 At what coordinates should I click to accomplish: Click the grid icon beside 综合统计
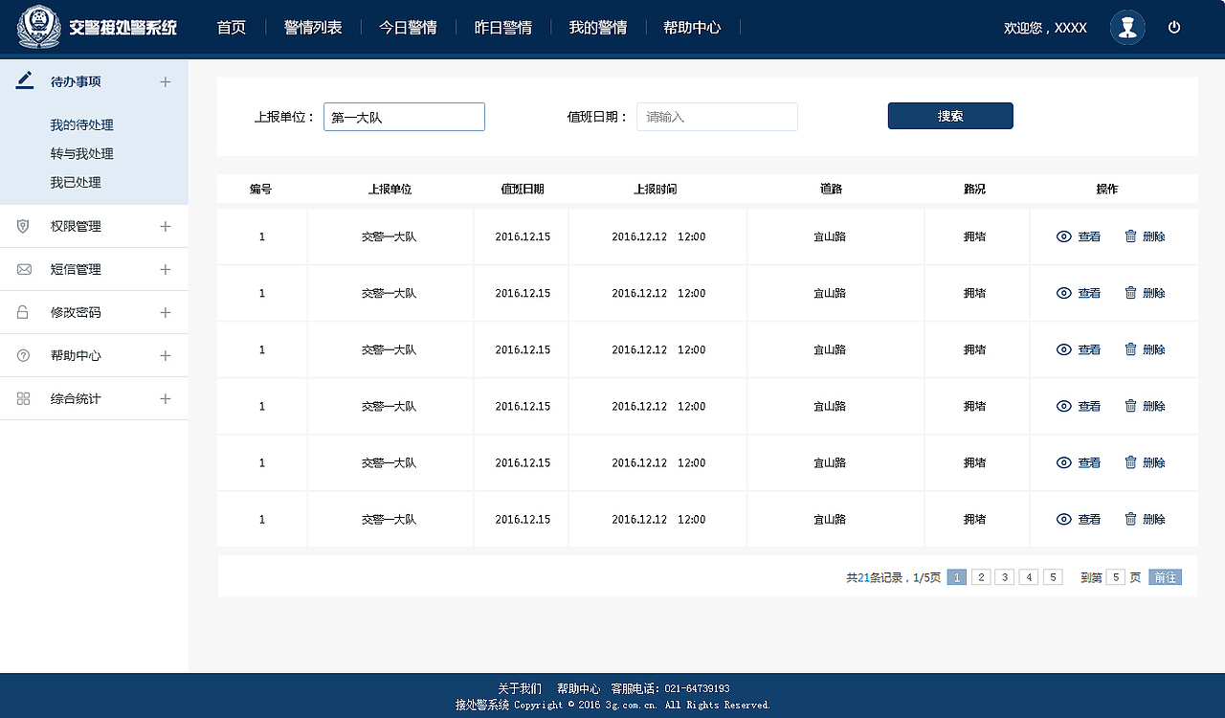[x=23, y=398]
